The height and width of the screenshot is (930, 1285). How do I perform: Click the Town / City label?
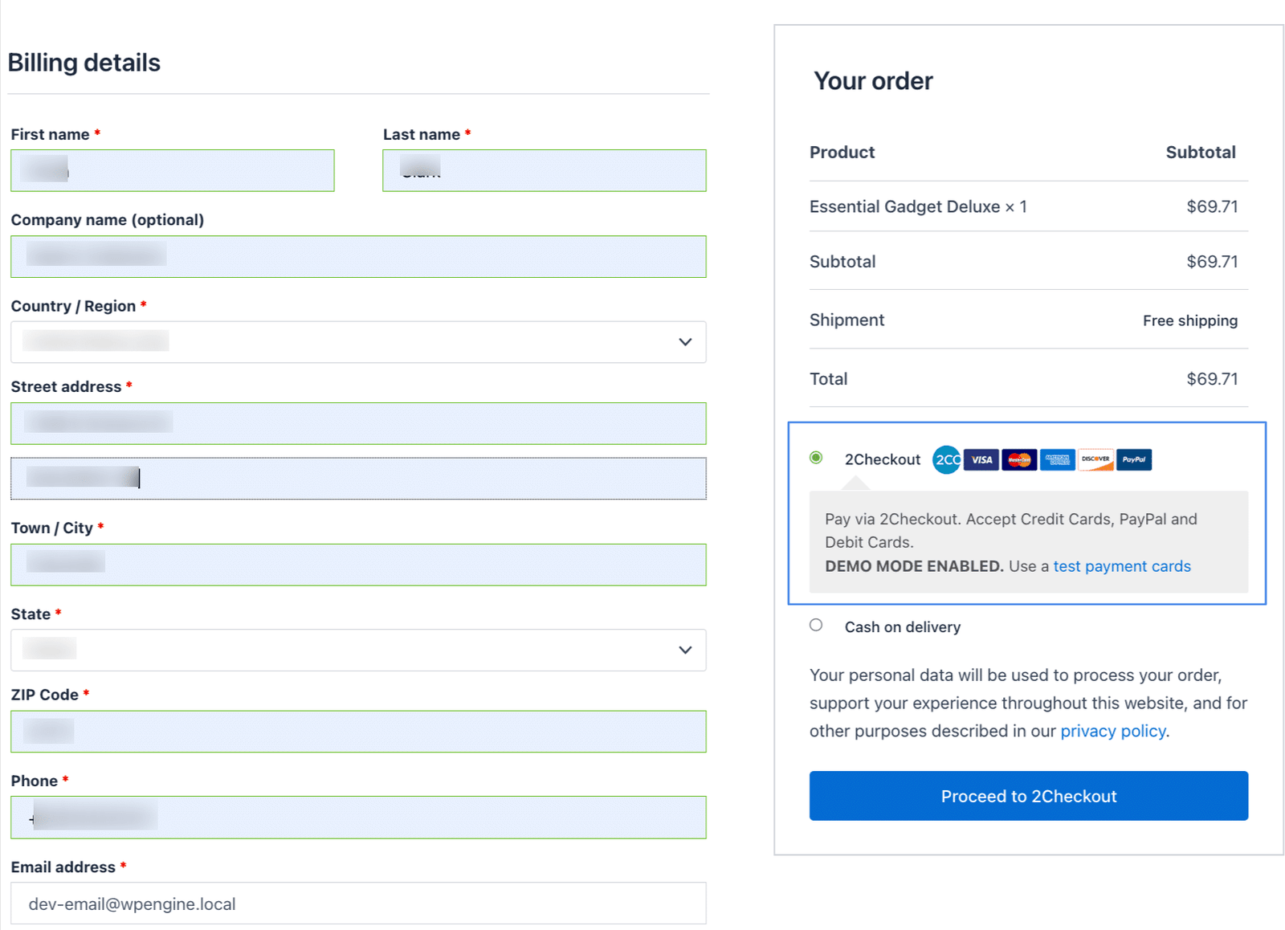[x=52, y=528]
